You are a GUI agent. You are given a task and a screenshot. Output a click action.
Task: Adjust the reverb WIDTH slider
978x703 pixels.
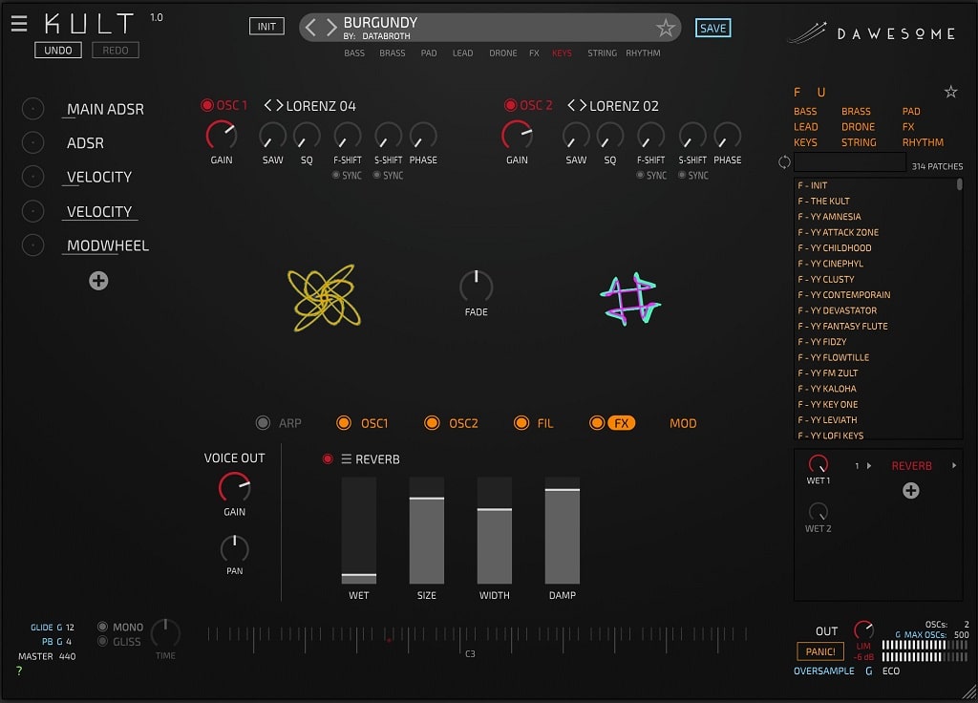coord(495,531)
